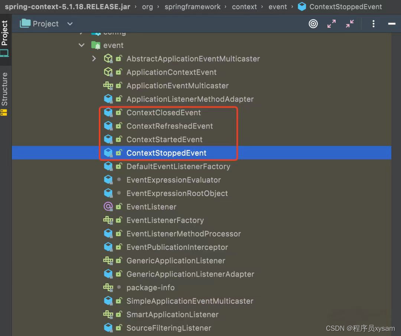
Task: Collapse the event package tree node
Action: (81, 45)
